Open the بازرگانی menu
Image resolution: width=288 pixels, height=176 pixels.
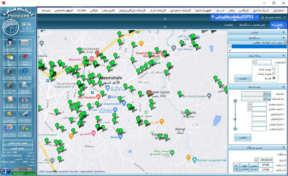point(244,10)
